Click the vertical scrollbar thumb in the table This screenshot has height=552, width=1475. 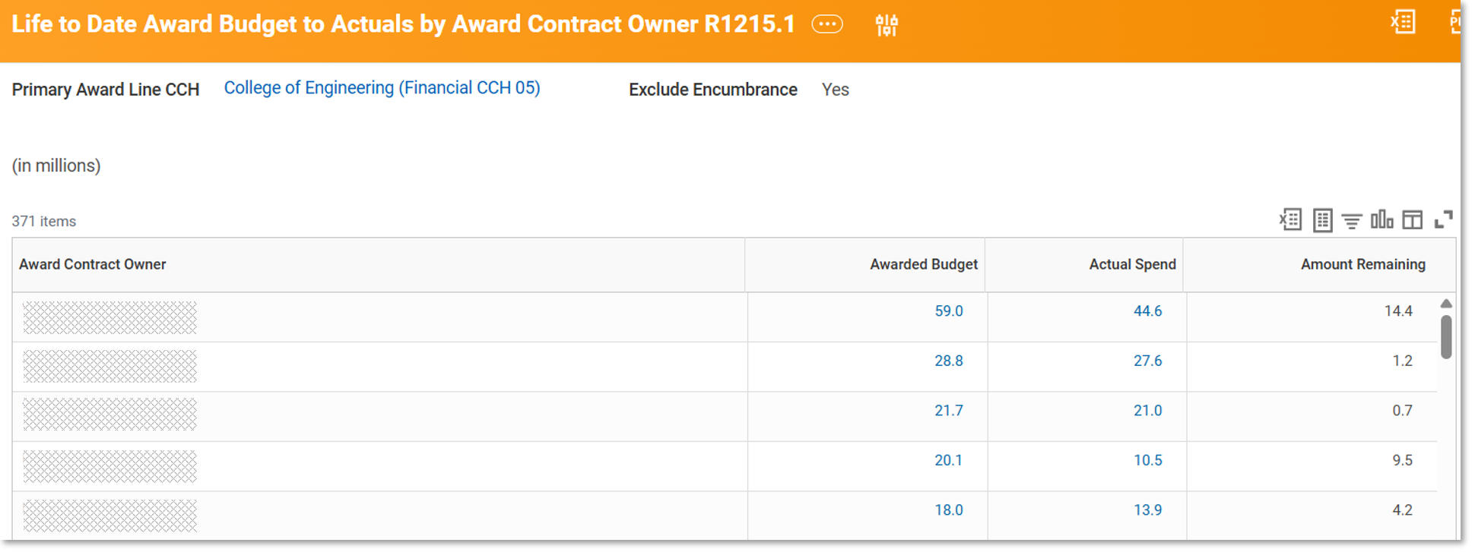[x=1446, y=336]
